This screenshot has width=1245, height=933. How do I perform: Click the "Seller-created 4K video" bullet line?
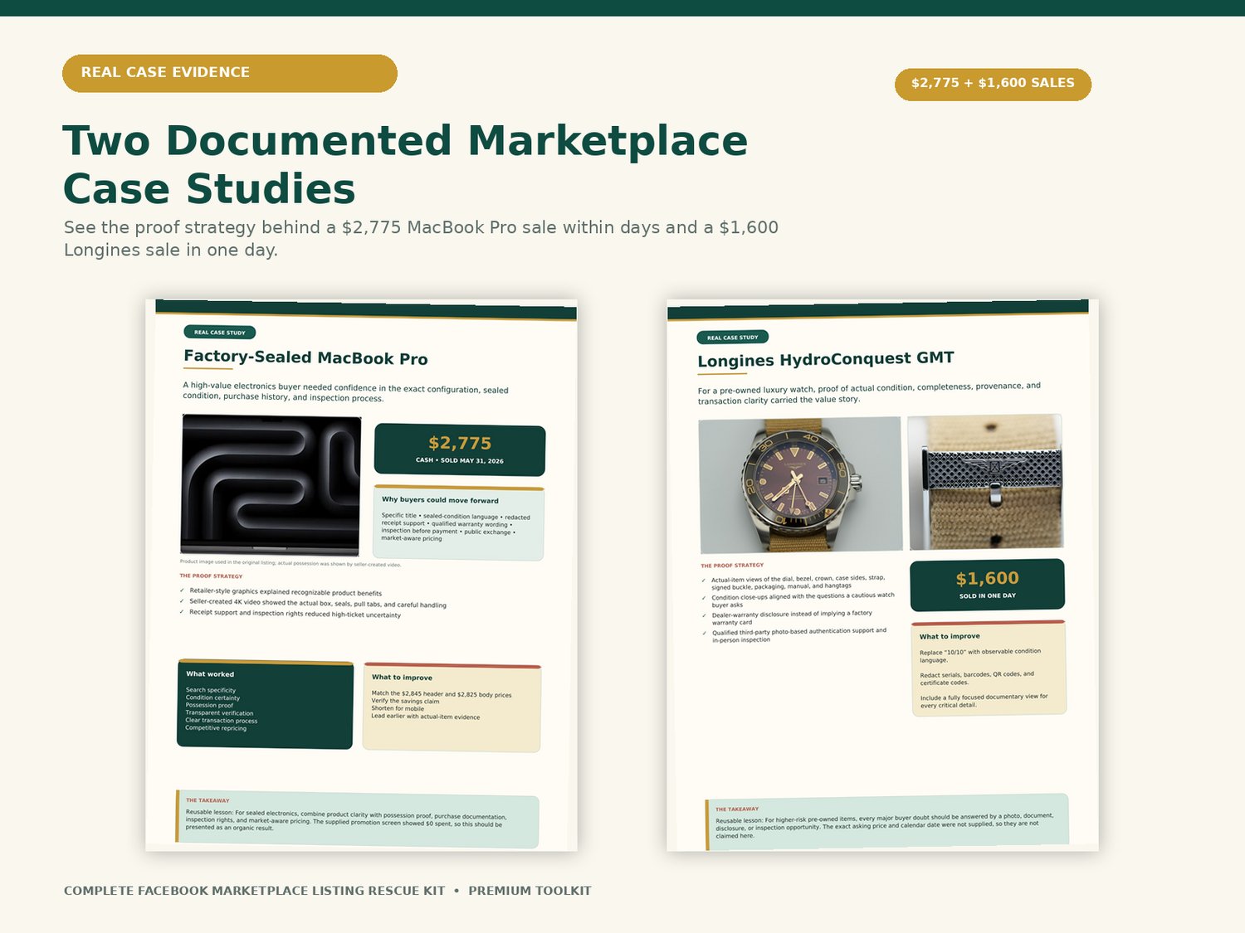click(313, 603)
